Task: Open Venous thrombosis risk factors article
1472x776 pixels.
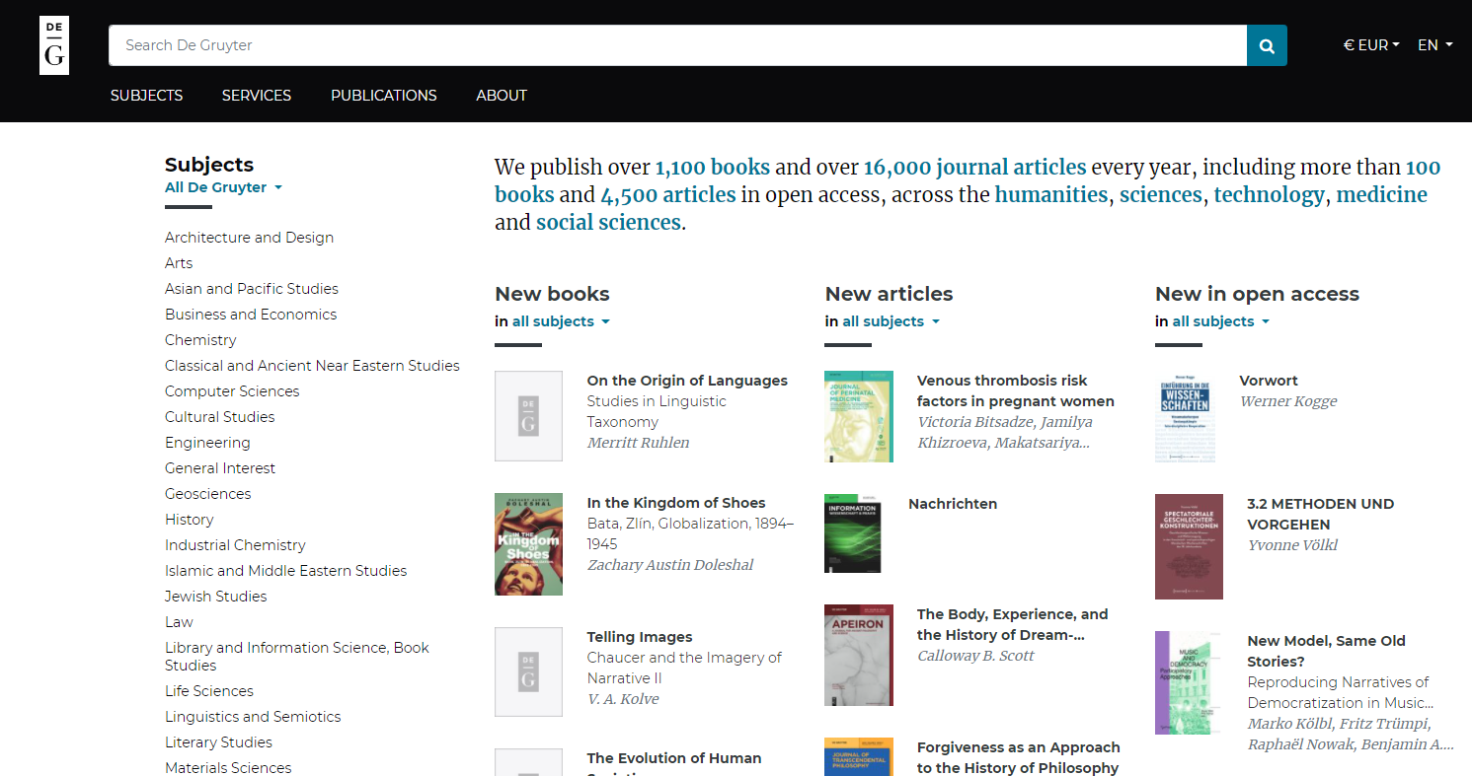Action: [1016, 390]
